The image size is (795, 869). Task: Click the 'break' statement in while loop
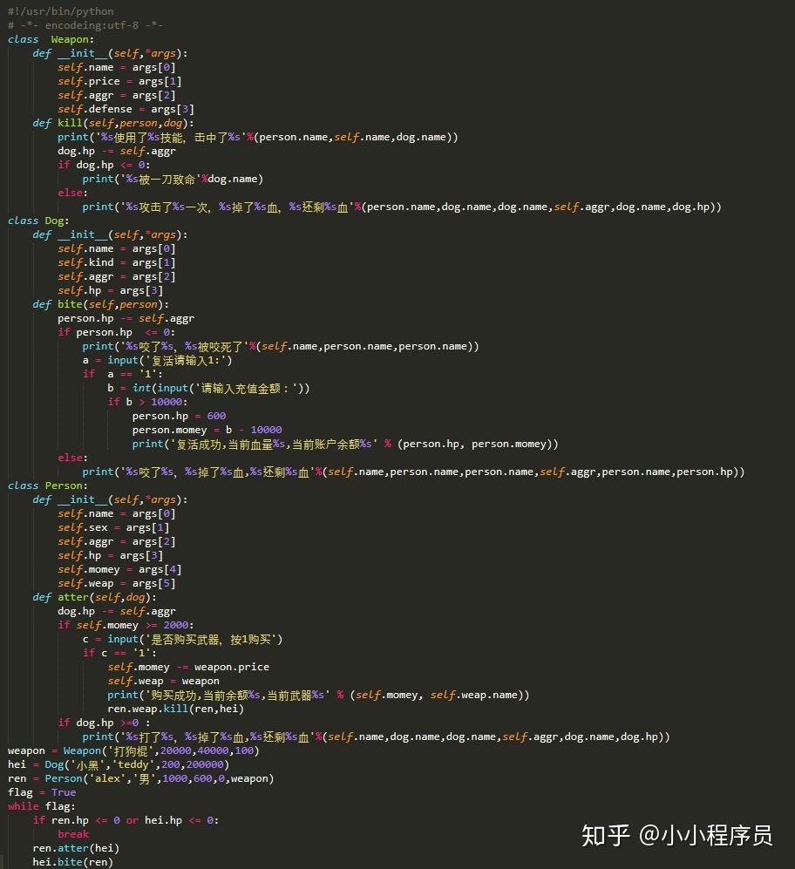(x=72, y=834)
